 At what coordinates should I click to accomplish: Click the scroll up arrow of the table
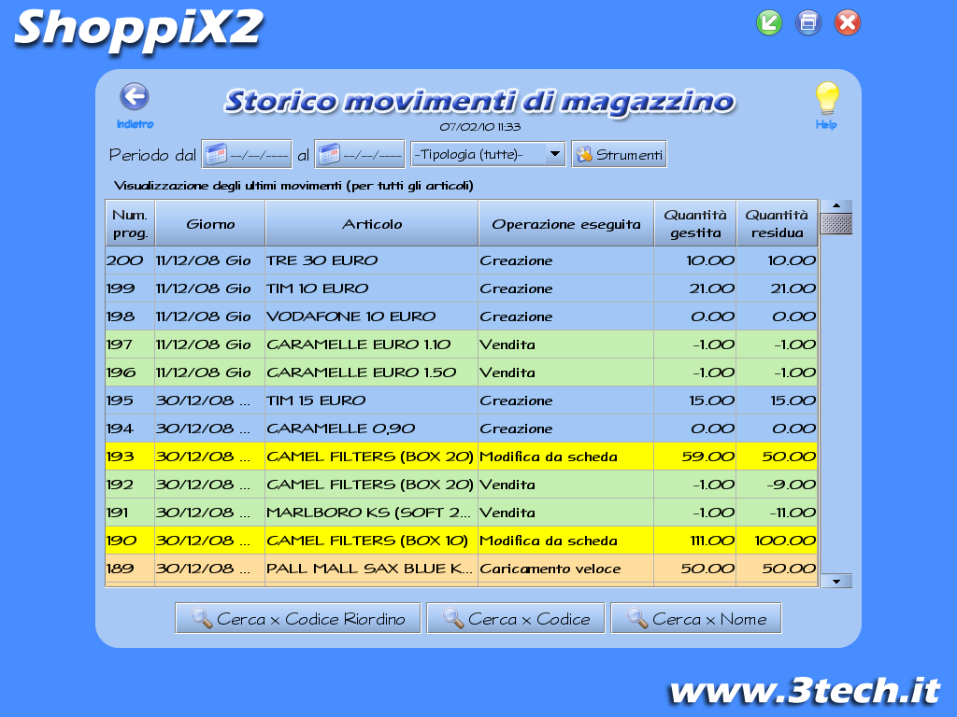836,206
